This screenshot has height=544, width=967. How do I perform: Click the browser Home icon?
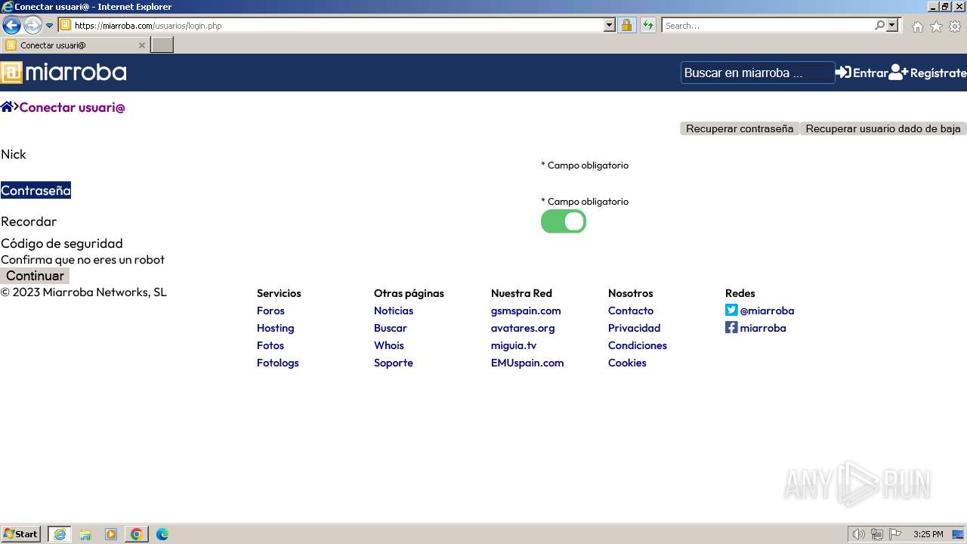[917, 26]
